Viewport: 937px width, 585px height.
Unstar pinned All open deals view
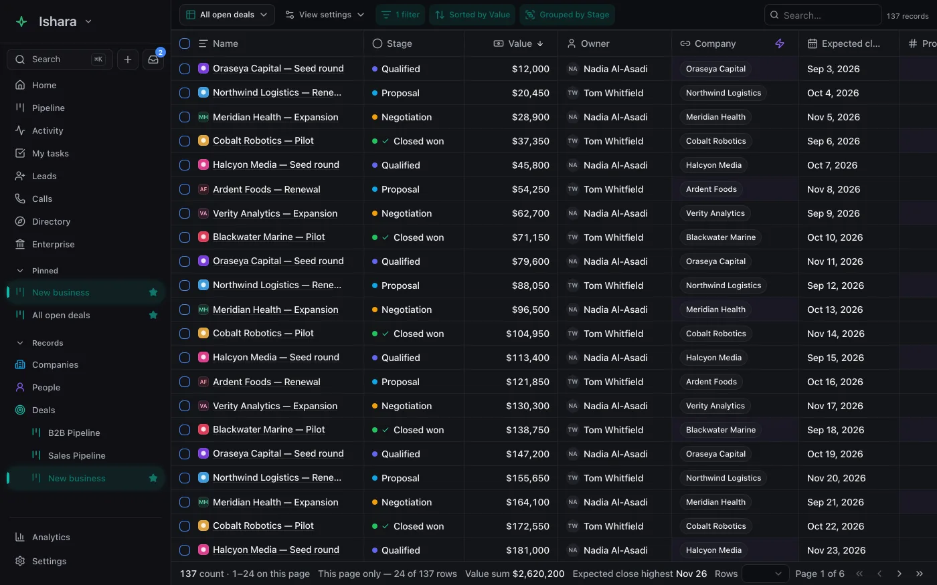[153, 315]
